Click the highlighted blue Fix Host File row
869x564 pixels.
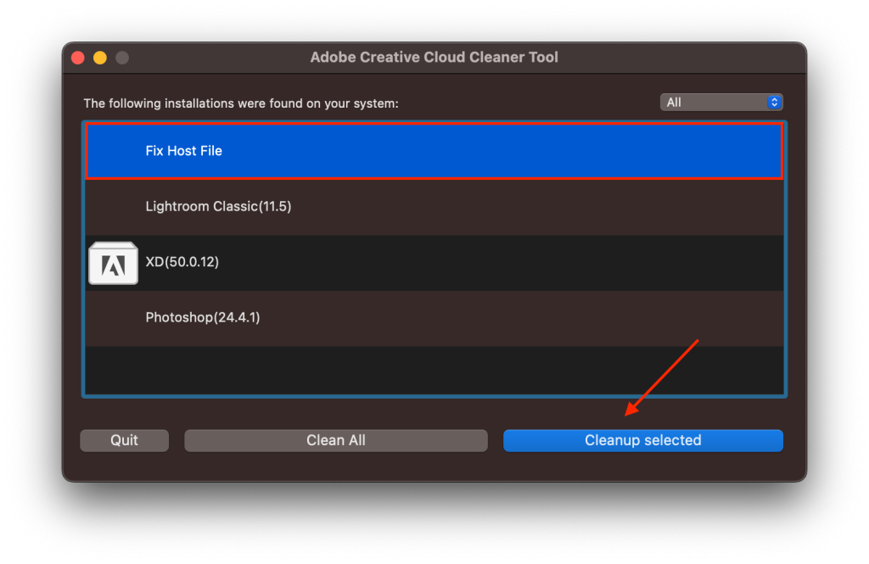pos(434,151)
